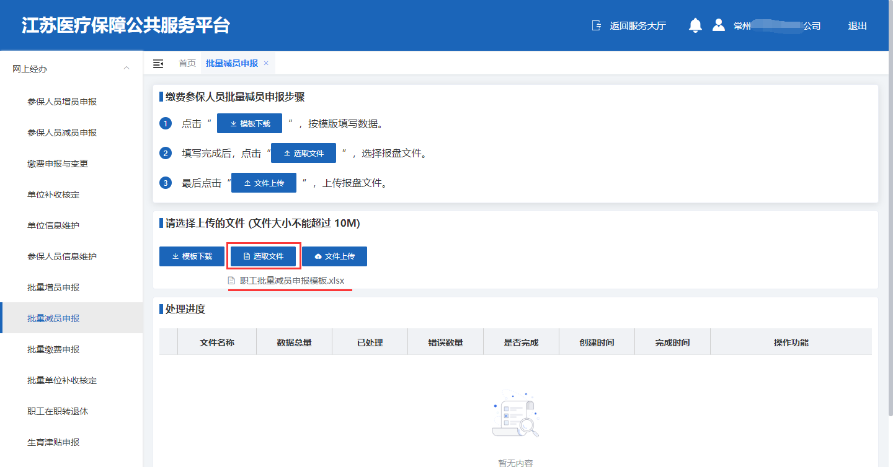
Task: Click 选取文件 in step 2 instructions
Action: (303, 153)
